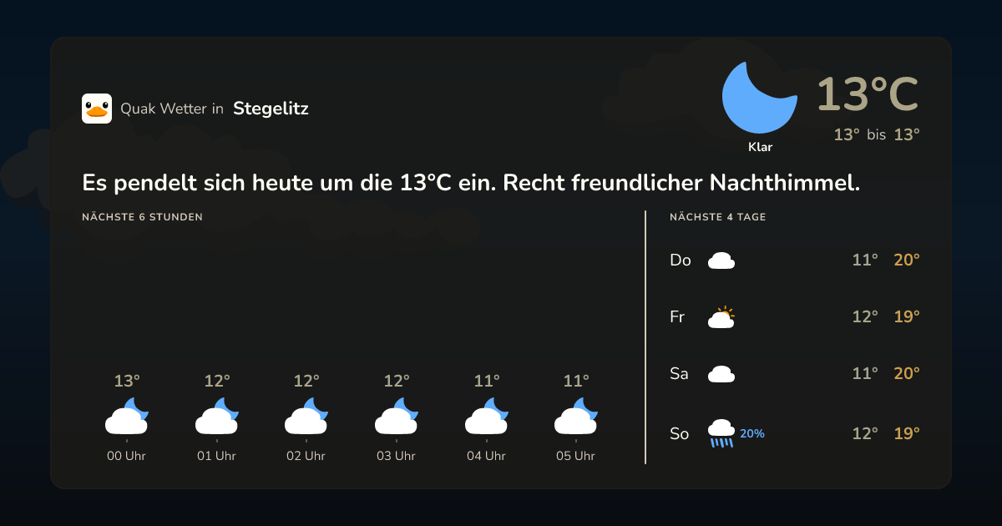This screenshot has width=1002, height=526.
Task: Click the cloudy moon icon for 02 Uhr
Action: tap(306, 416)
